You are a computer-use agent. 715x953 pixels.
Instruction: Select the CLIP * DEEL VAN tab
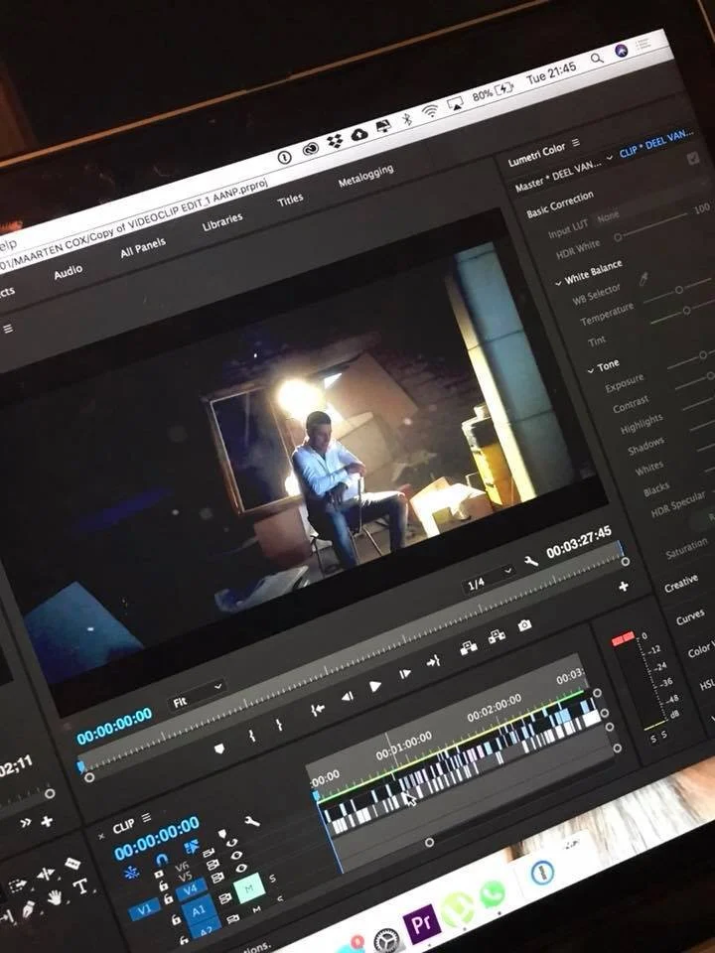(655, 142)
